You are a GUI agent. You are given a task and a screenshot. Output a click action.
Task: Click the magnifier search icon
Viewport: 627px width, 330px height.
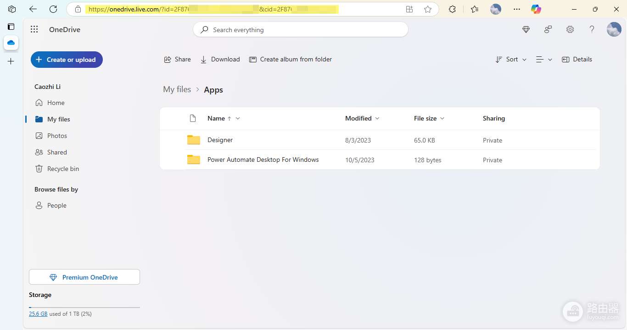204,30
